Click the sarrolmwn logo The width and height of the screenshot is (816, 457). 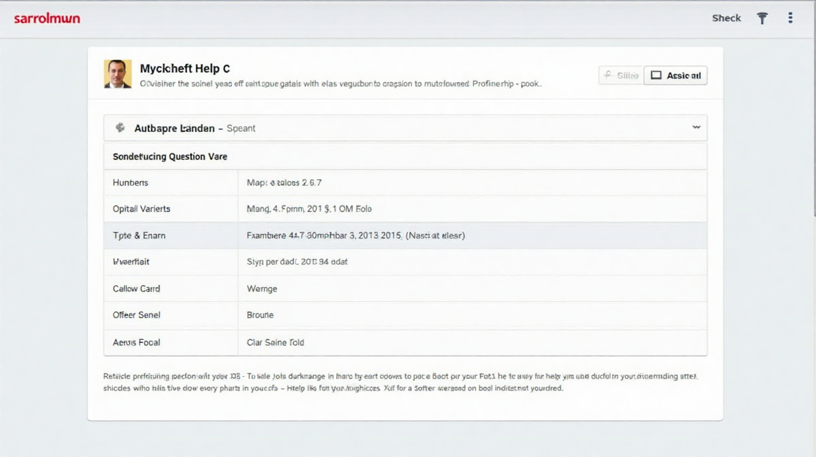[x=47, y=18]
